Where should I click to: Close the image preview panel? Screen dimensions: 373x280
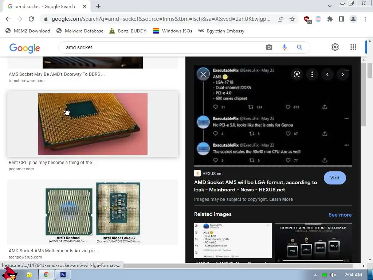203,74
